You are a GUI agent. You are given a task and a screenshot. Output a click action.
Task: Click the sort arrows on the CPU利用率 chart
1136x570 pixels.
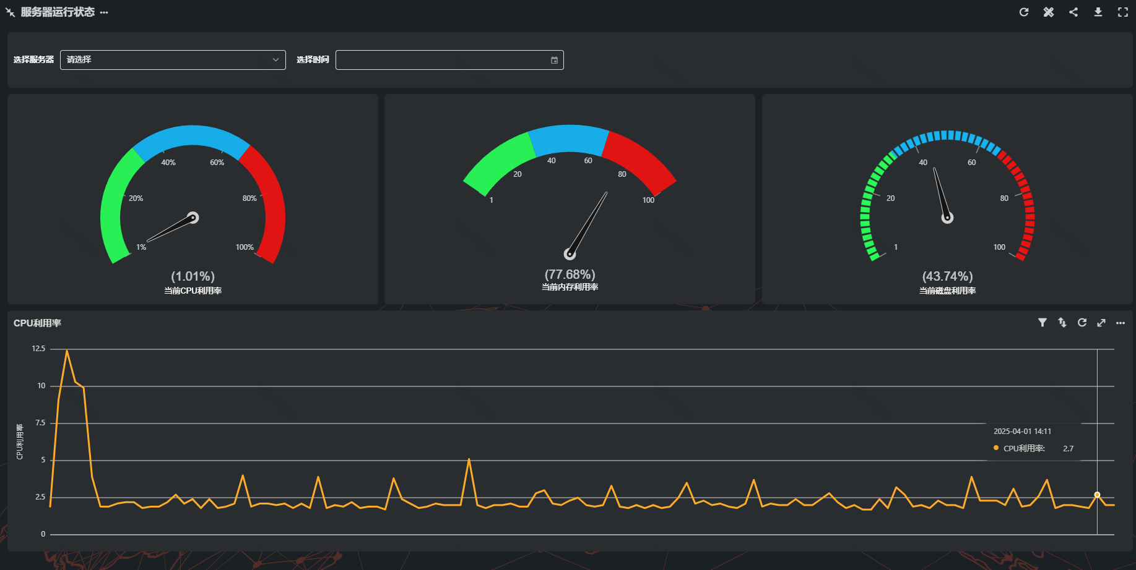[x=1062, y=323]
